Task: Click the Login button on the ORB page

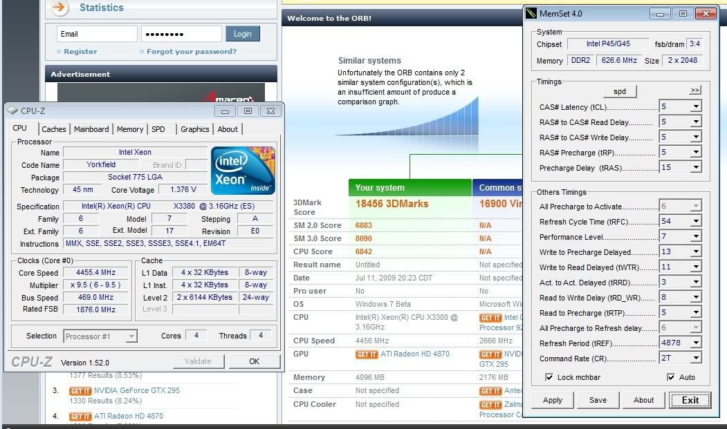Action: (243, 34)
